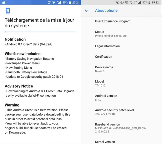This screenshot has height=144, width=162.
Task: Tap alarm icon in the About phone status bar
Action: [127, 2]
